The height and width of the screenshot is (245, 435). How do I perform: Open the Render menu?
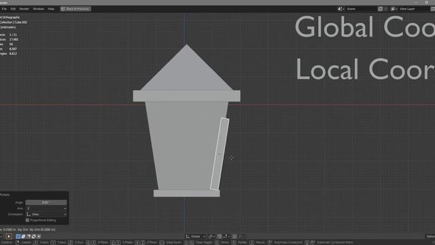coord(24,9)
